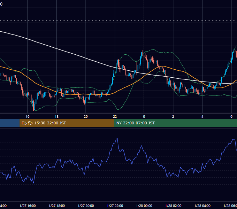Click the 1/27 18:00 time label

coord(57,206)
